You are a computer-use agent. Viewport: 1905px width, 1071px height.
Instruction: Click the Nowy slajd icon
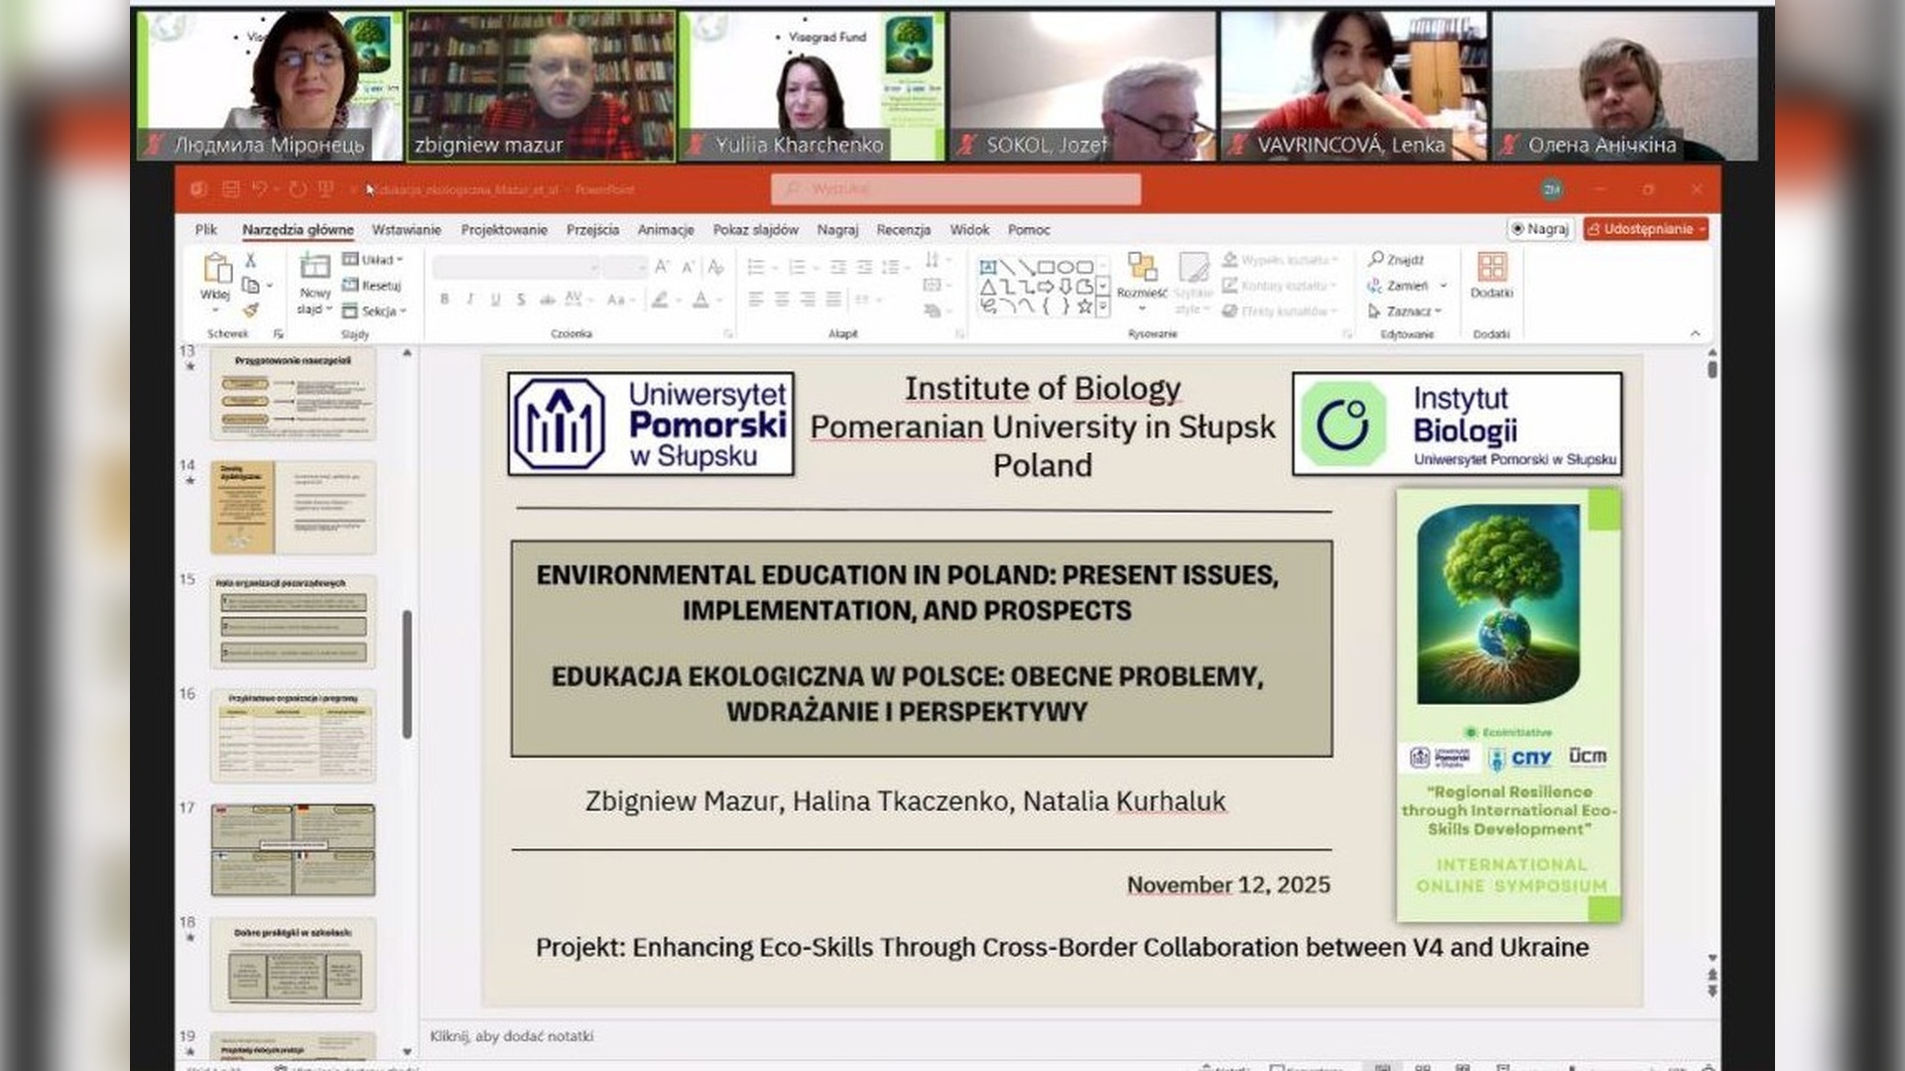click(x=315, y=267)
